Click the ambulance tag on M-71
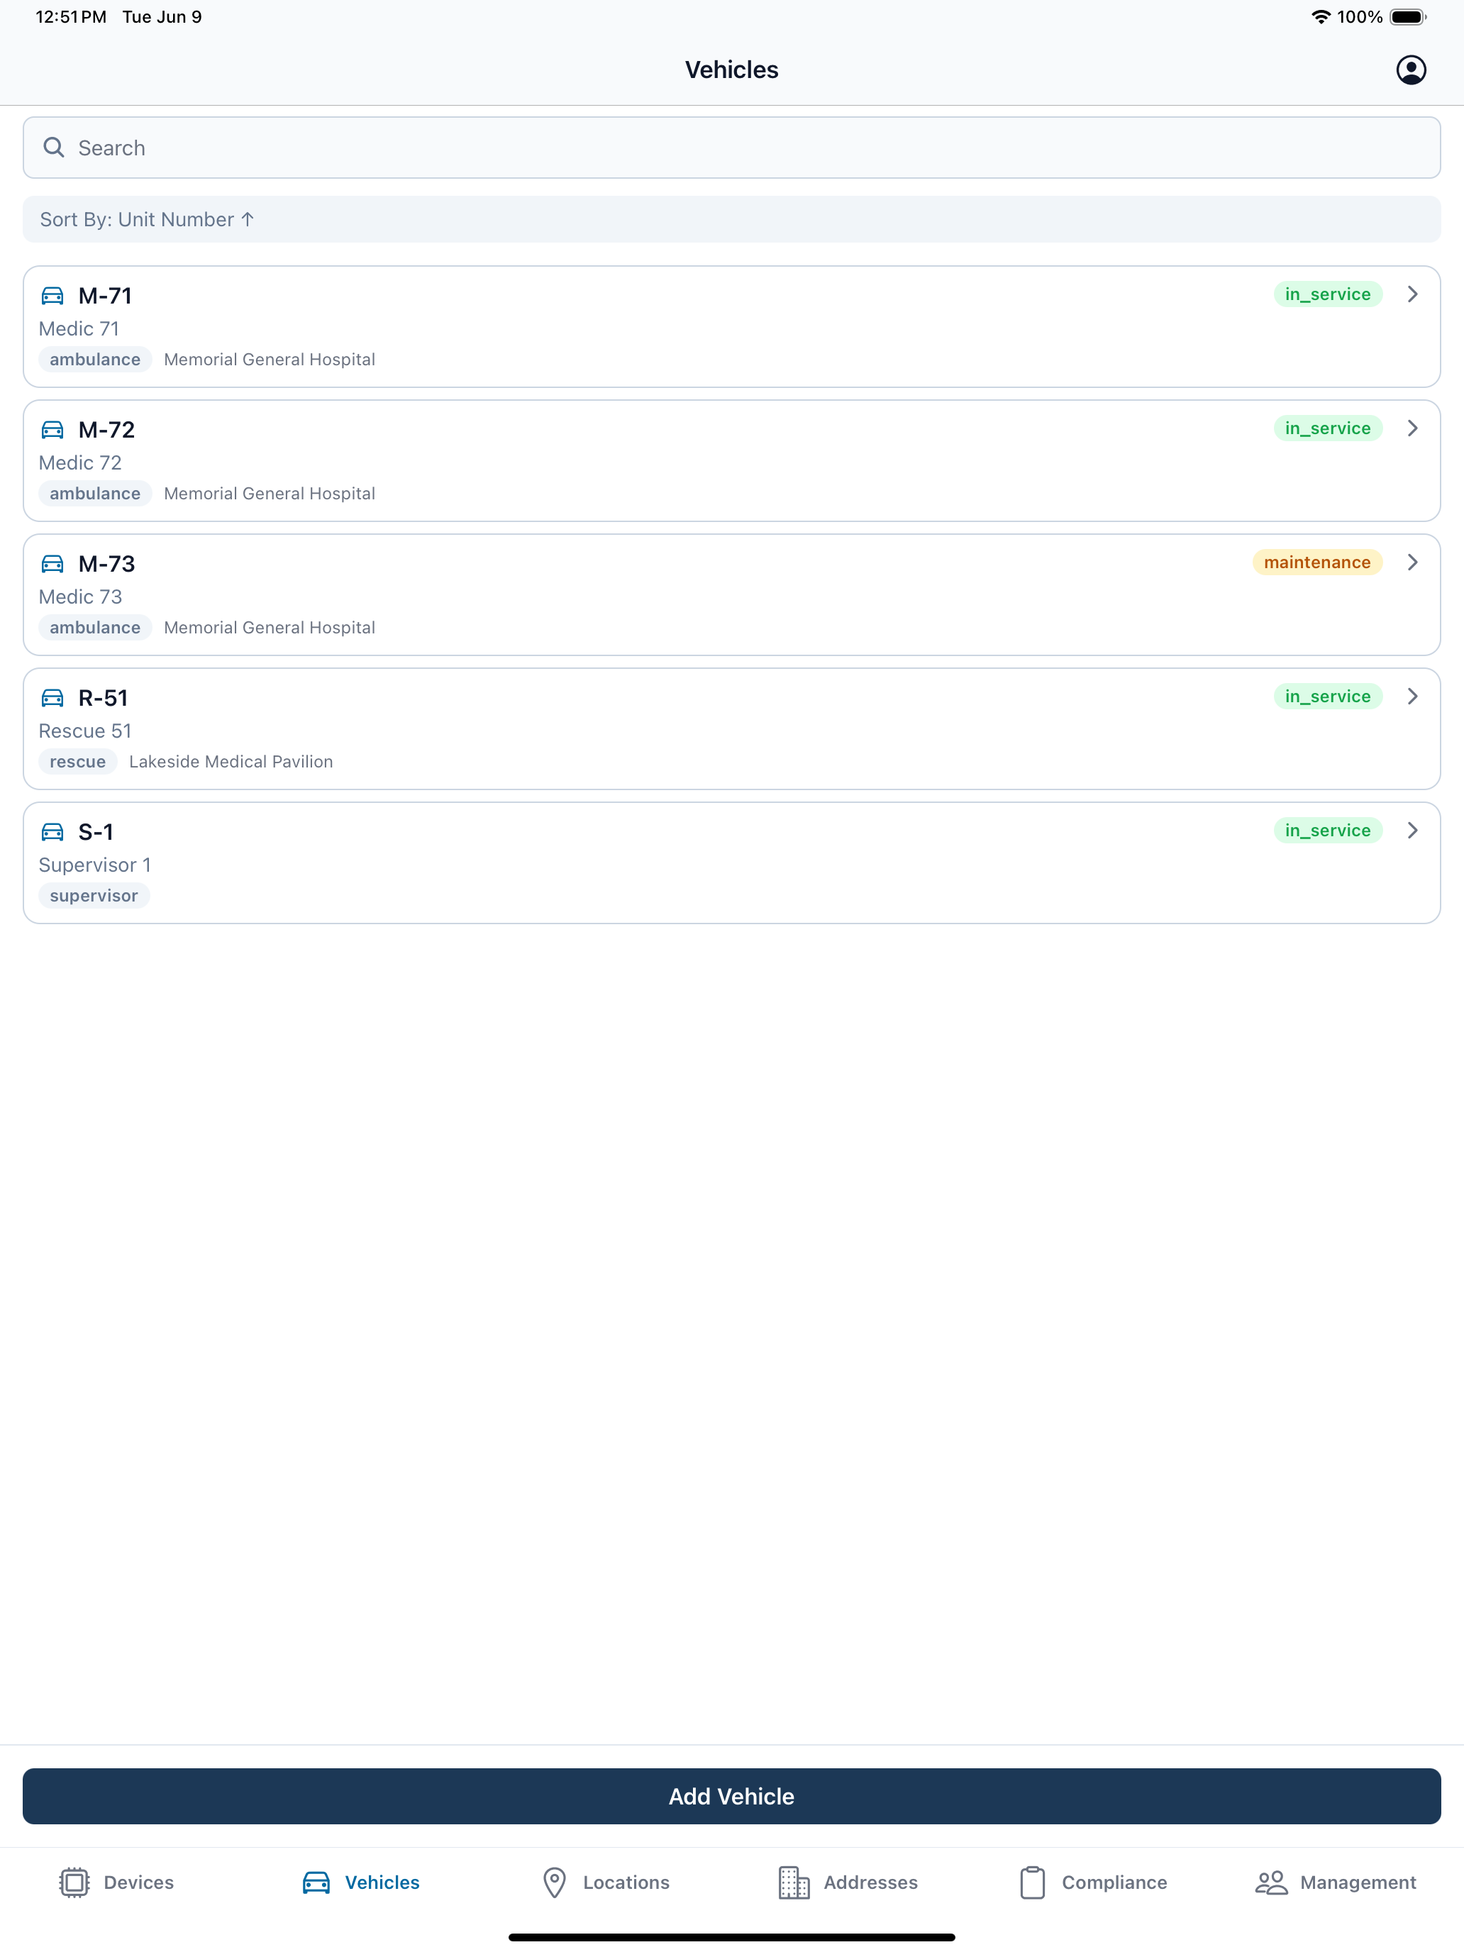The width and height of the screenshot is (1464, 1952). coord(95,359)
